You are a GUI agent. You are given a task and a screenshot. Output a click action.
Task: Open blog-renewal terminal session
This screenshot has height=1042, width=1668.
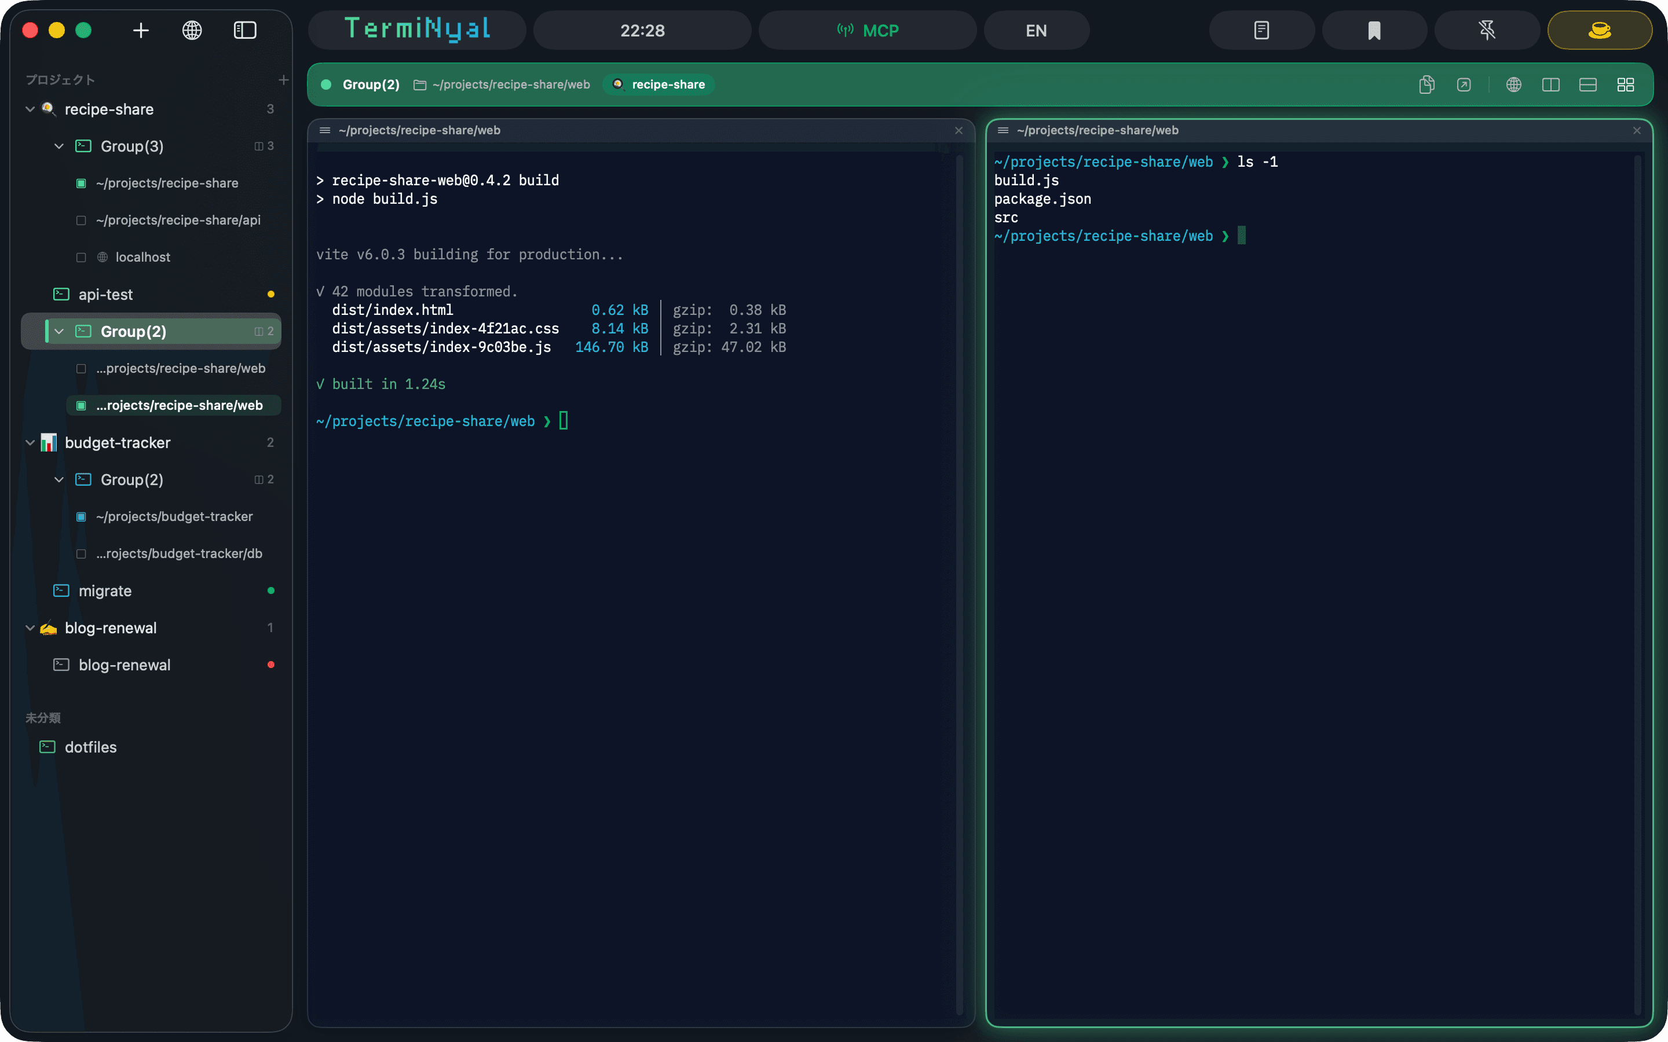point(124,665)
